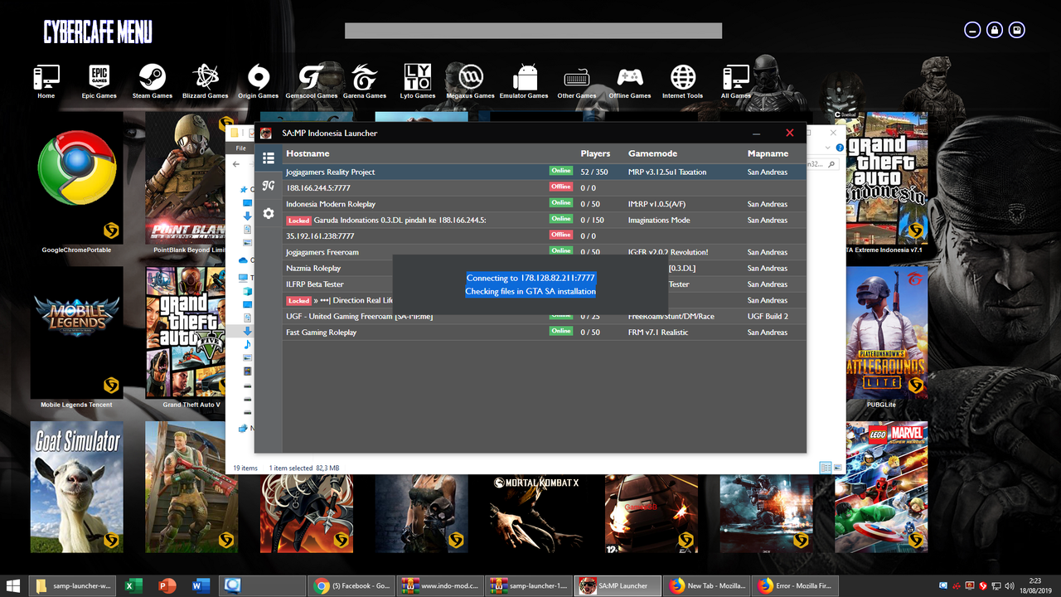Switch to the Facebook Chrome window on the taskbar
This screenshot has width=1061, height=597.
351,585
